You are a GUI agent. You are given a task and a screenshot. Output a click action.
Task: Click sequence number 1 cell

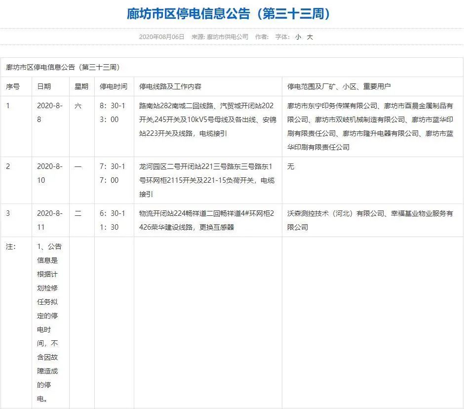[16, 126]
